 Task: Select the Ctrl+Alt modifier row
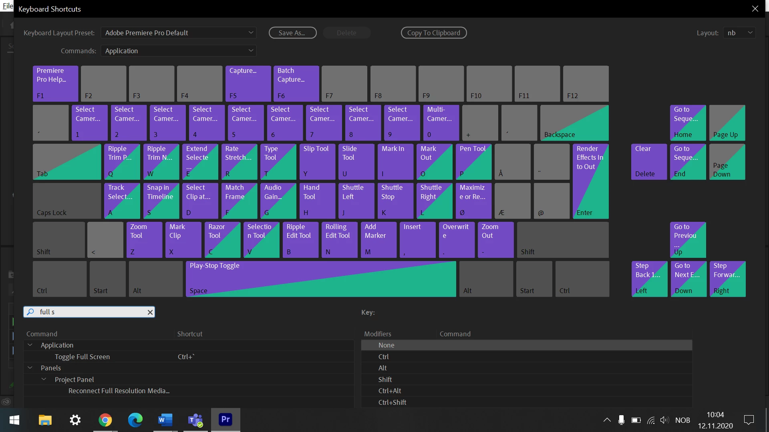527,391
